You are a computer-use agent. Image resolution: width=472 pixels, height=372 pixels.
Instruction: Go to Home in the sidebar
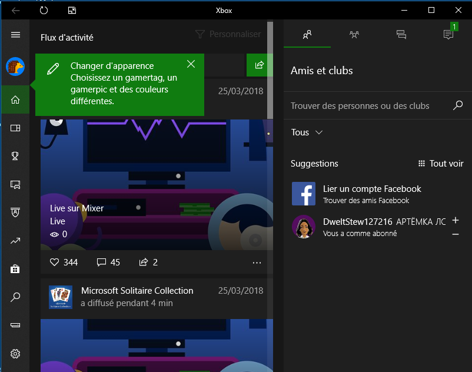[x=15, y=99]
